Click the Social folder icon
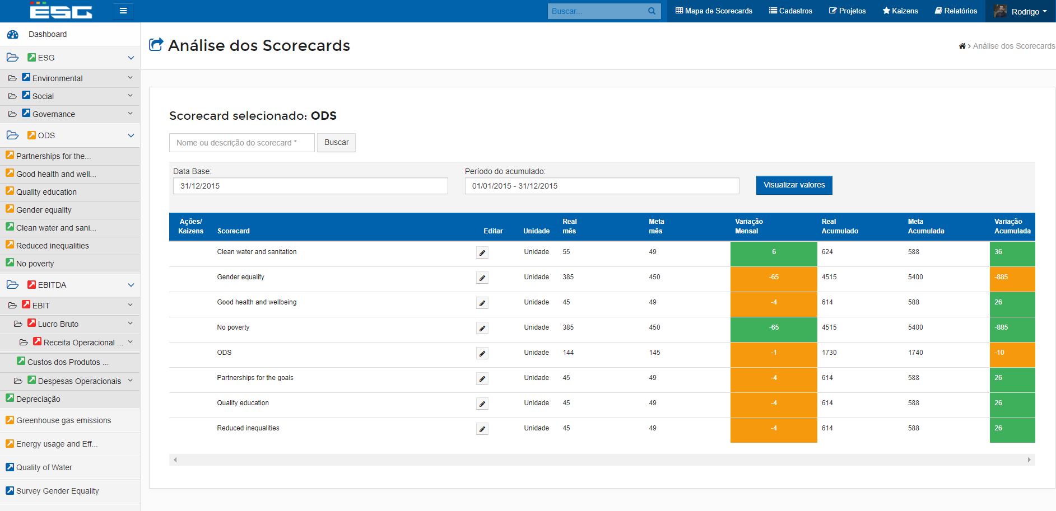The width and height of the screenshot is (1056, 511). tap(12, 96)
